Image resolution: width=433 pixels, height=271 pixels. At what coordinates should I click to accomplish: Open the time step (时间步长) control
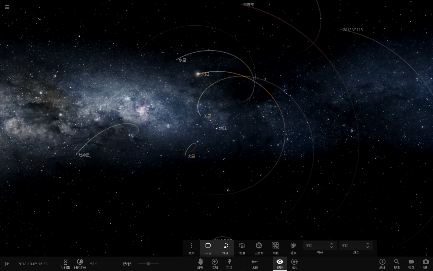point(80,263)
